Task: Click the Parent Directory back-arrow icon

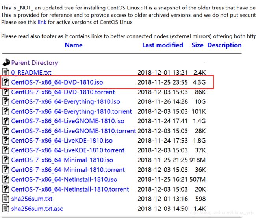Action: [6, 63]
